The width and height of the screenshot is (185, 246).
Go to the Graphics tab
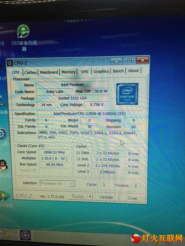[x=101, y=71]
